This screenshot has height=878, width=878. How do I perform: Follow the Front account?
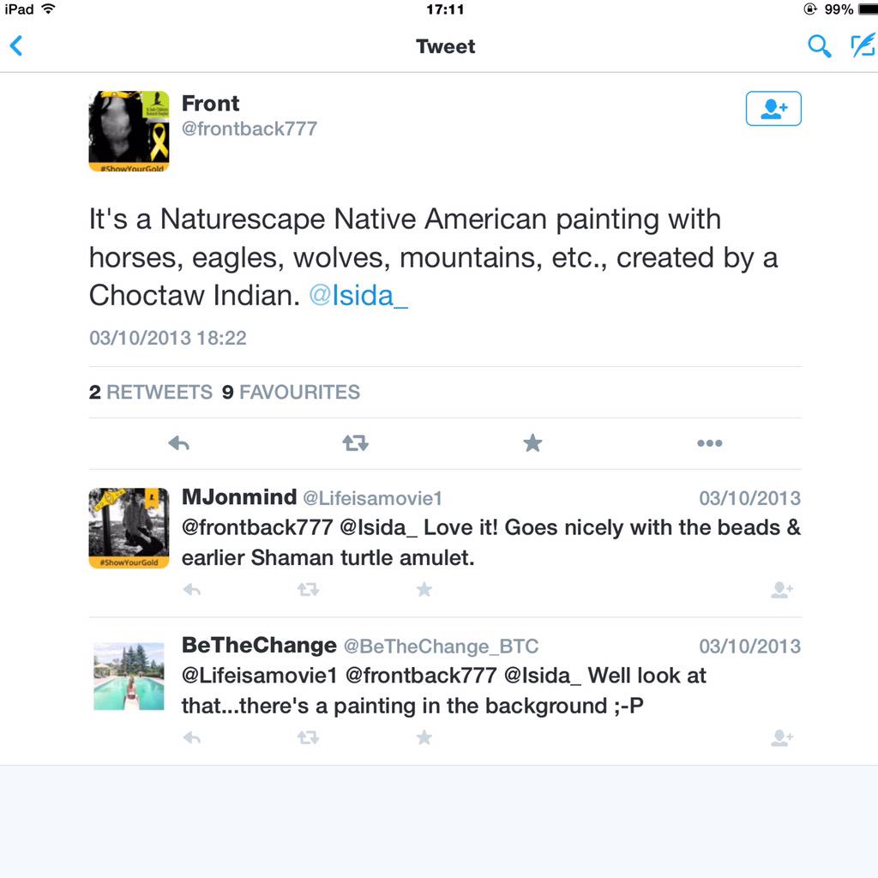pyautogui.click(x=773, y=109)
